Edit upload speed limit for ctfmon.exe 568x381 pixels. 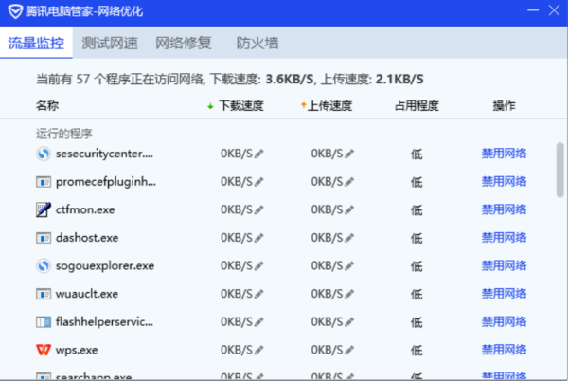coord(349,209)
